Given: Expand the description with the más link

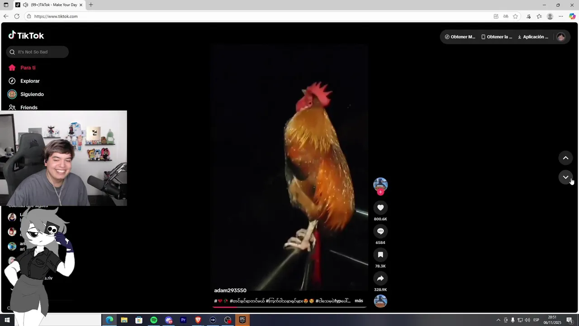Looking at the screenshot, I should click(x=359, y=301).
